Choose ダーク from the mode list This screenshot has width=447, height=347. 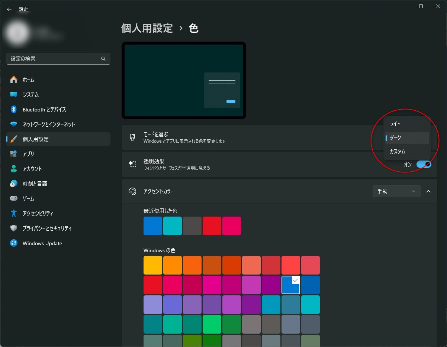point(407,138)
